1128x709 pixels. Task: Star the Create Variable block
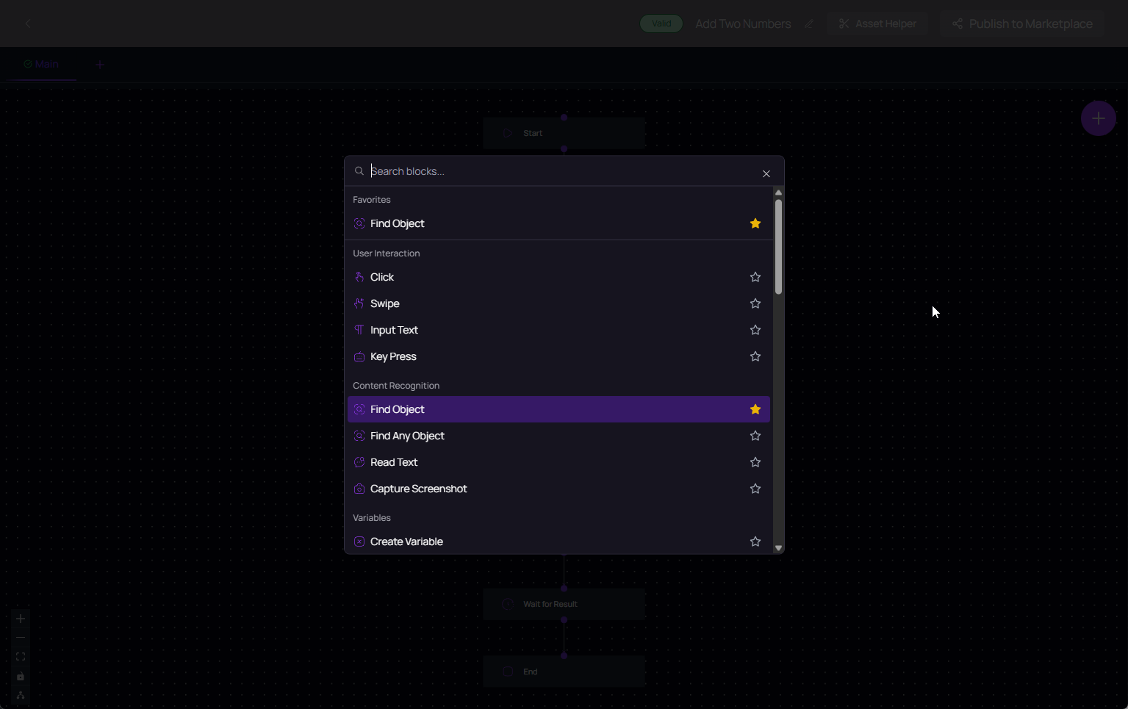coord(755,541)
